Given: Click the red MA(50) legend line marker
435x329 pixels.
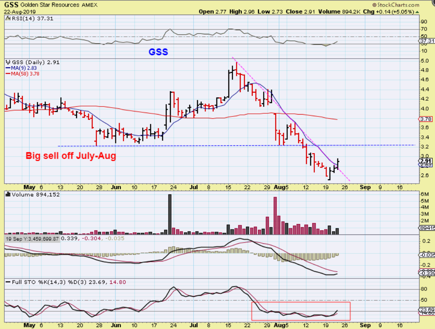Looking at the screenshot, I should (8, 74).
